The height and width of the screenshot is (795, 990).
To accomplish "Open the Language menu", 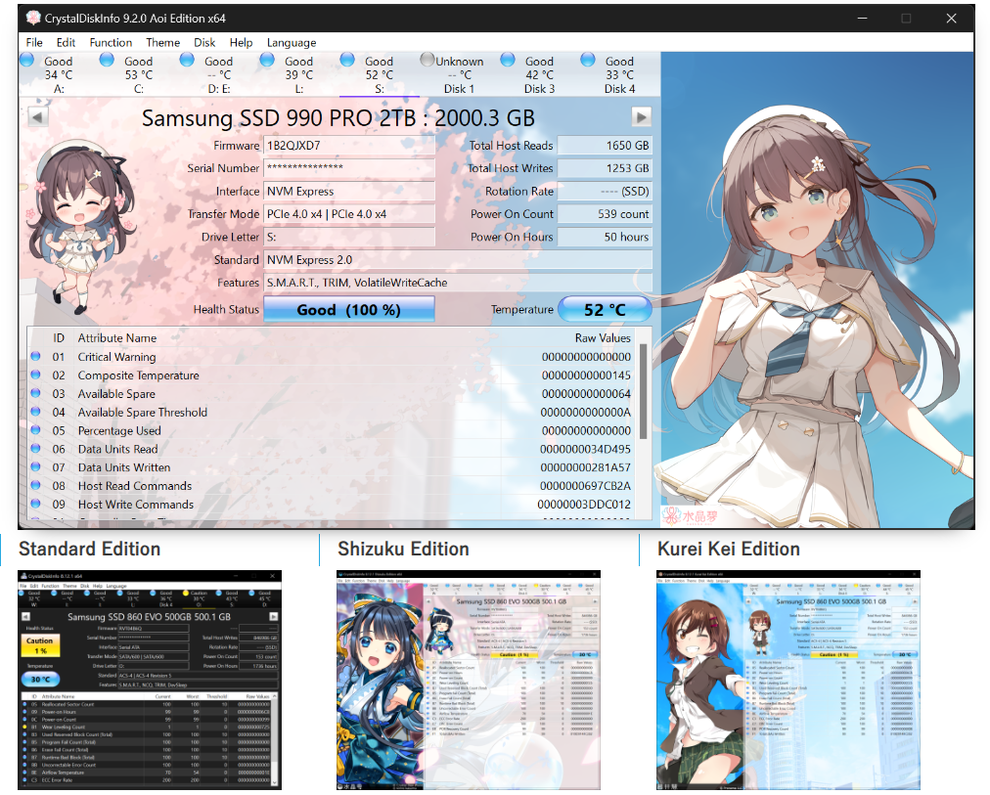I will coord(291,42).
